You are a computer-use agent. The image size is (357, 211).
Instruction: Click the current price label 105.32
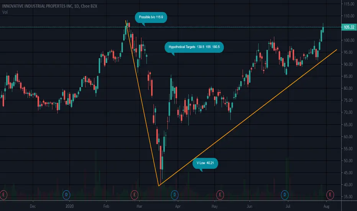pos(349,27)
